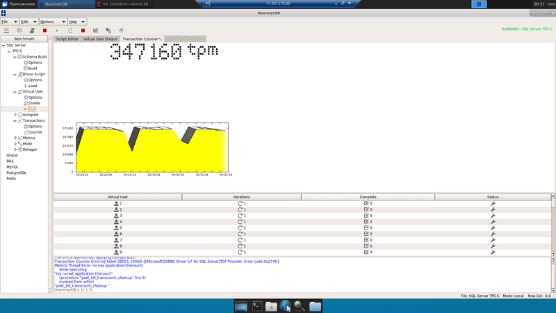Open the terminal icon in bottom dock
The image size is (556, 313).
(257, 306)
